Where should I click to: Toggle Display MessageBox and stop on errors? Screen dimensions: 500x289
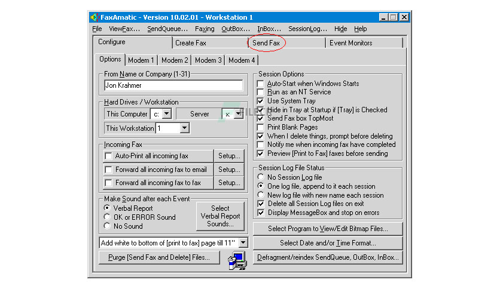click(261, 213)
